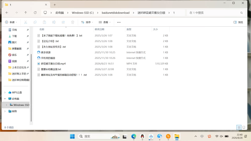Expand the 网络 tree node
This screenshot has width=251, height=141.
[x=5, y=111]
